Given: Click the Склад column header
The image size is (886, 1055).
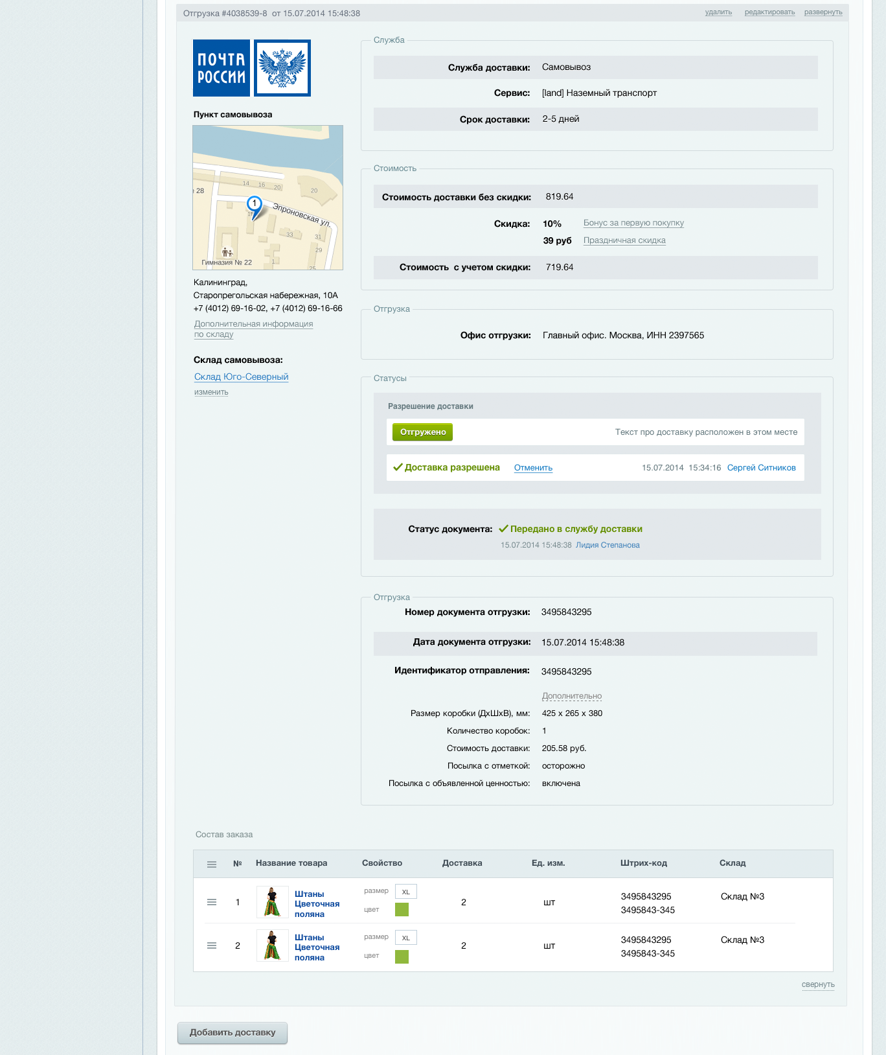Looking at the screenshot, I should pyautogui.click(x=733, y=863).
